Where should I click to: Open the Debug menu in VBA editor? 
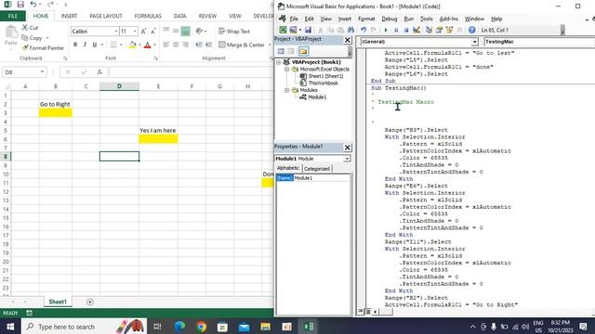point(389,19)
